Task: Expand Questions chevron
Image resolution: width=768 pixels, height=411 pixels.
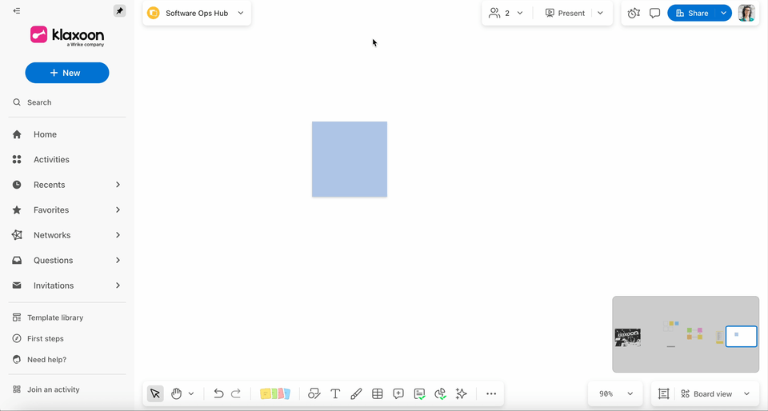Action: coord(118,261)
